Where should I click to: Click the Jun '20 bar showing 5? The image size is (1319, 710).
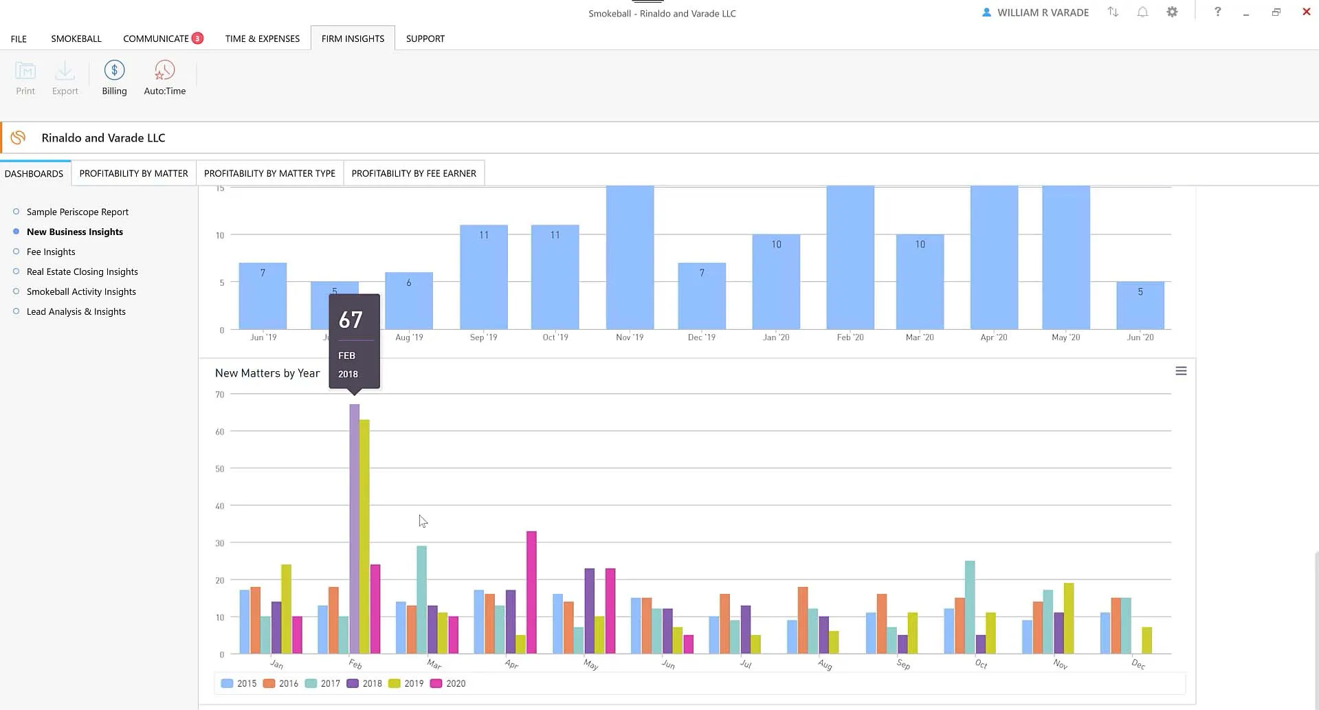[1140, 306]
